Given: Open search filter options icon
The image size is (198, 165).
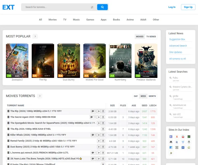Looking at the screenshot, I should [92, 7].
